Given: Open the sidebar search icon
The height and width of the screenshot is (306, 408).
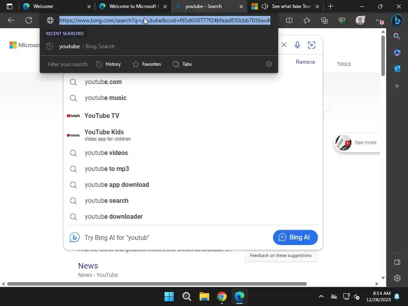Looking at the screenshot, I should pyautogui.click(x=397, y=36).
